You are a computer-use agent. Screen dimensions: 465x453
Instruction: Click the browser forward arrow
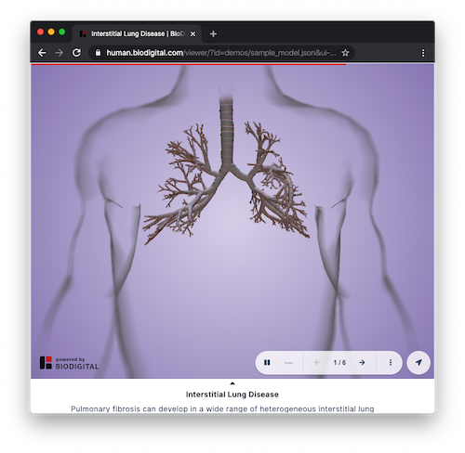(59, 53)
